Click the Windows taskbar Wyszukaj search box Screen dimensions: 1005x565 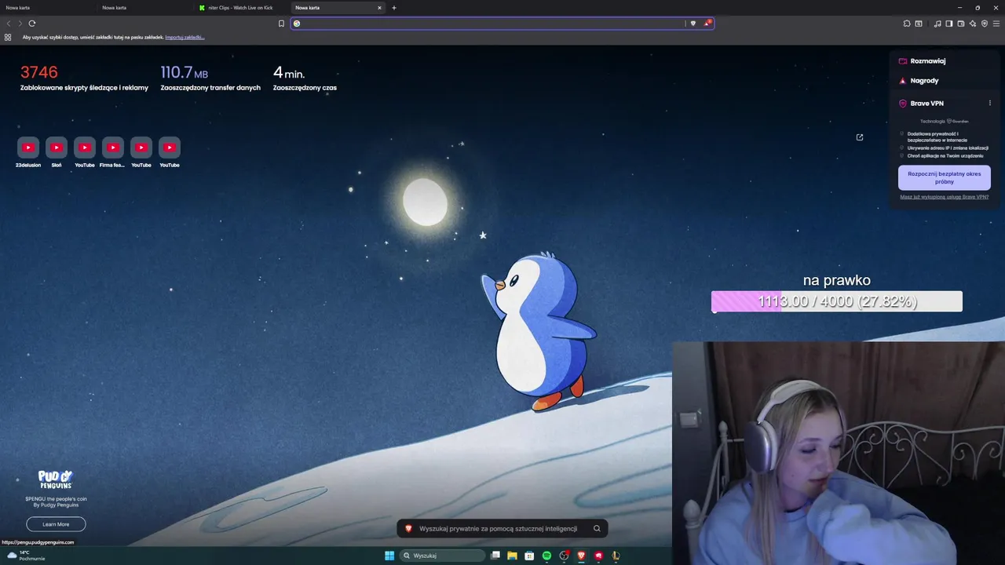point(443,556)
